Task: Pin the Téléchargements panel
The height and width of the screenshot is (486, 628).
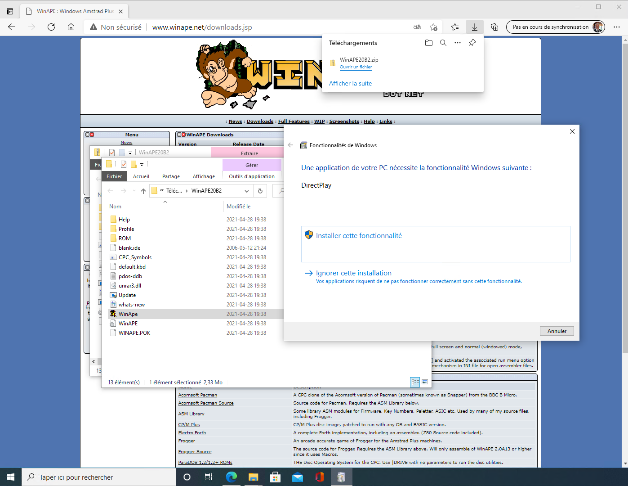Action: [x=472, y=43]
